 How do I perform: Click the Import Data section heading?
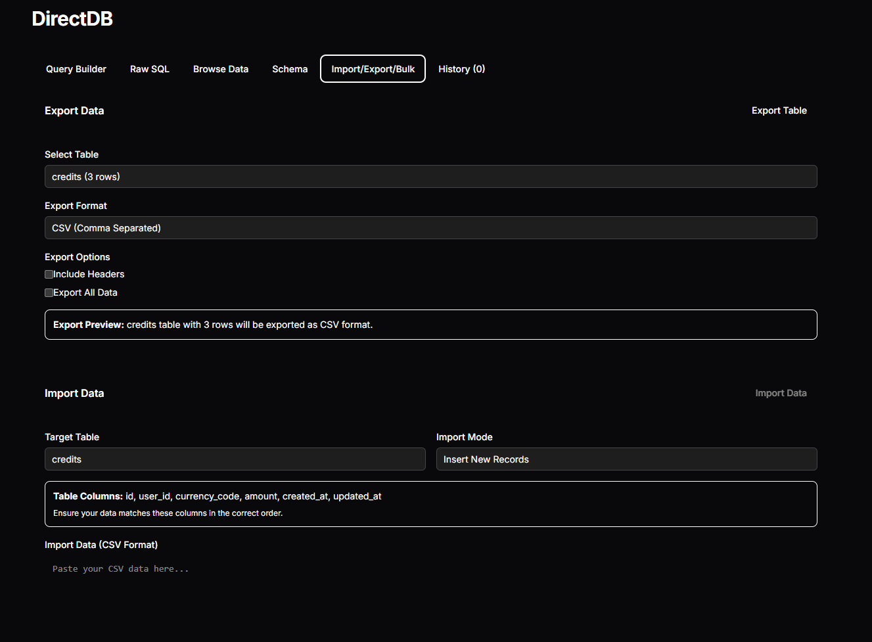(x=74, y=394)
